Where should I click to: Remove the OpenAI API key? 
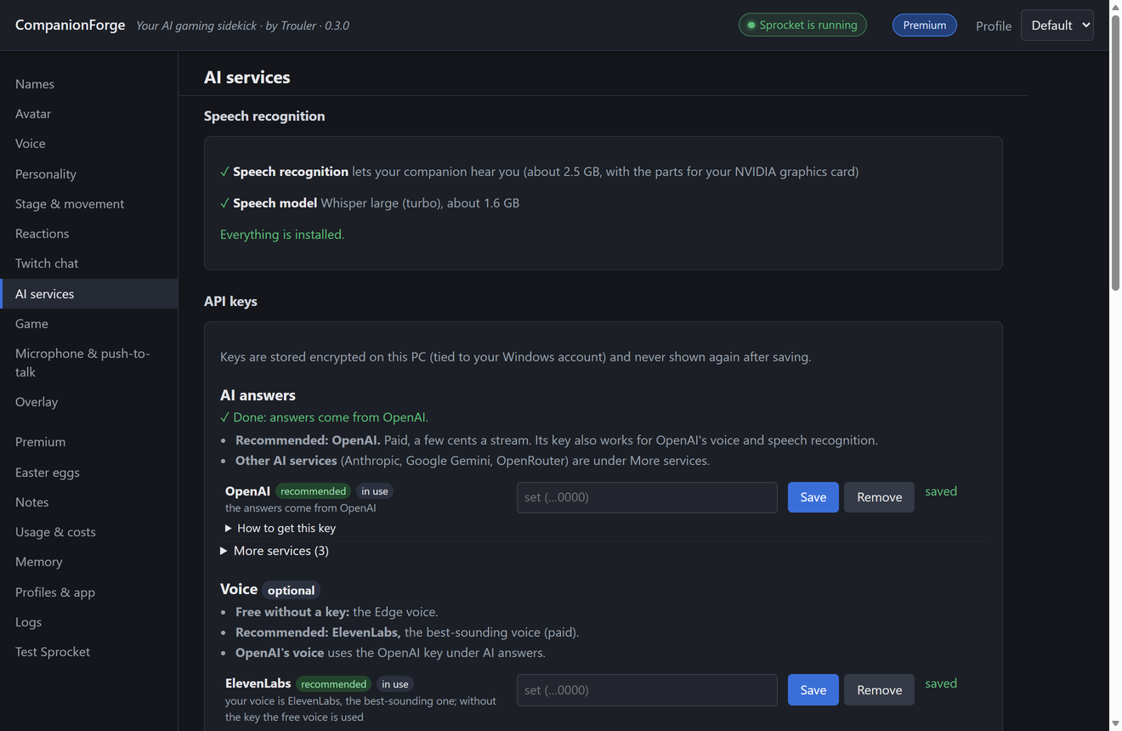tap(879, 497)
